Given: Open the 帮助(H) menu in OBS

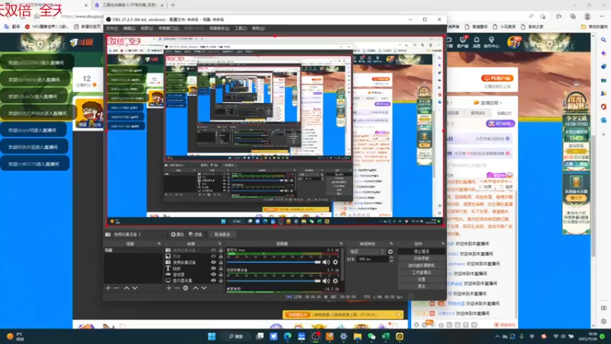Looking at the screenshot, I should tap(258, 28).
